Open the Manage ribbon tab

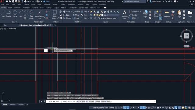pos(48,8)
